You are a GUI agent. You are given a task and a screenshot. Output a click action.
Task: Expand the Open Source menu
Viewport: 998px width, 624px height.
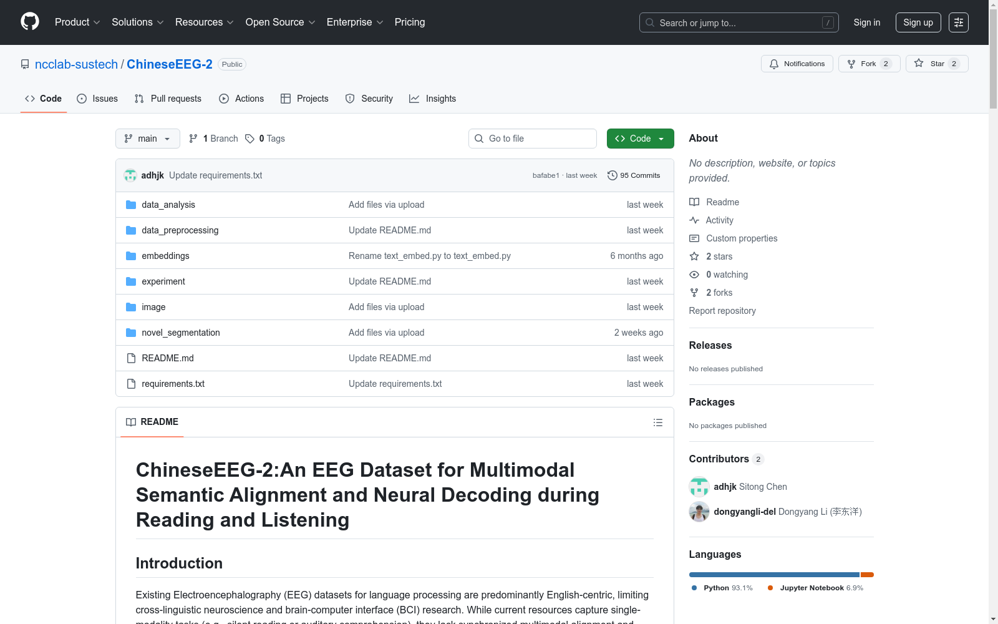(x=281, y=22)
